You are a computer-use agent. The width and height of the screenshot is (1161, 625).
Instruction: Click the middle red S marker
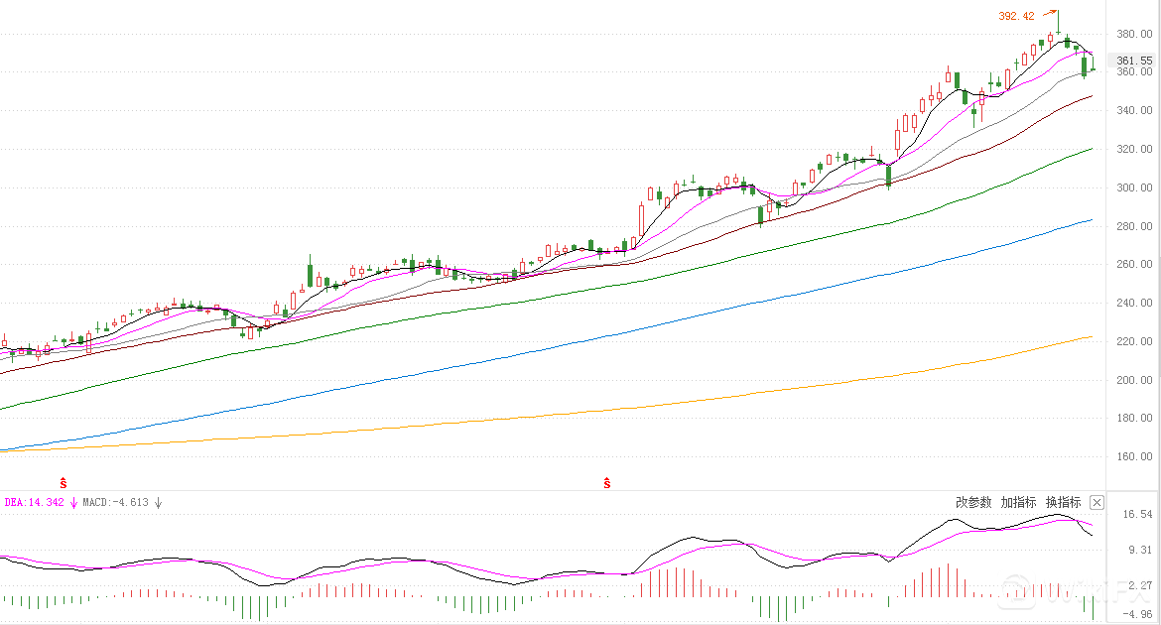click(606, 482)
